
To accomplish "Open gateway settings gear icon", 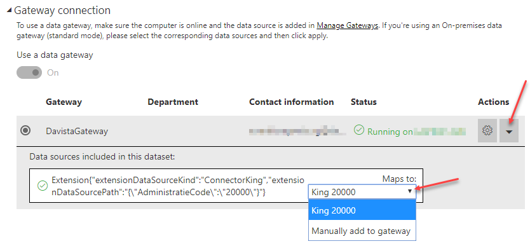I will pyautogui.click(x=487, y=130).
